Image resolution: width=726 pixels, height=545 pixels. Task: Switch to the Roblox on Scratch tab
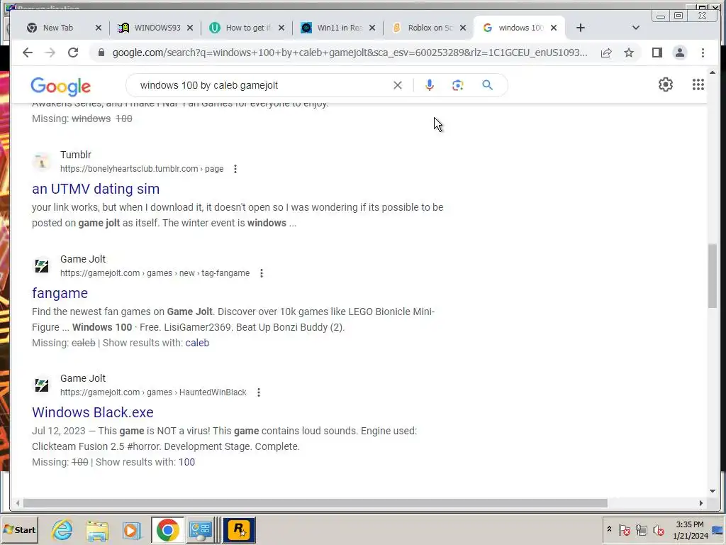coord(430,28)
